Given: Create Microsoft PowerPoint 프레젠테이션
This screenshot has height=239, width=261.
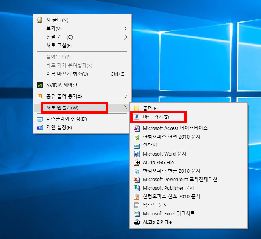Looking at the screenshot, I should point(189,180).
